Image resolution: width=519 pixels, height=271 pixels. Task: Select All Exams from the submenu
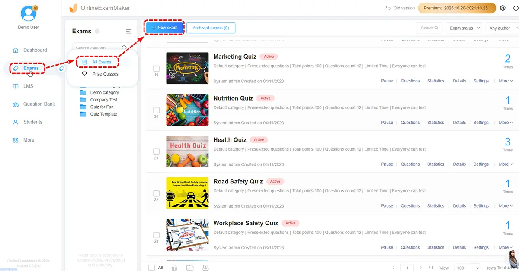(x=102, y=62)
